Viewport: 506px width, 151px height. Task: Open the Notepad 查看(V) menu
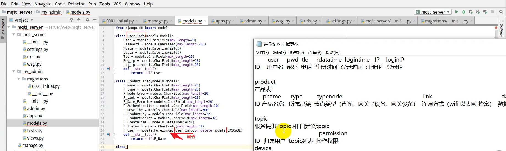314,52
